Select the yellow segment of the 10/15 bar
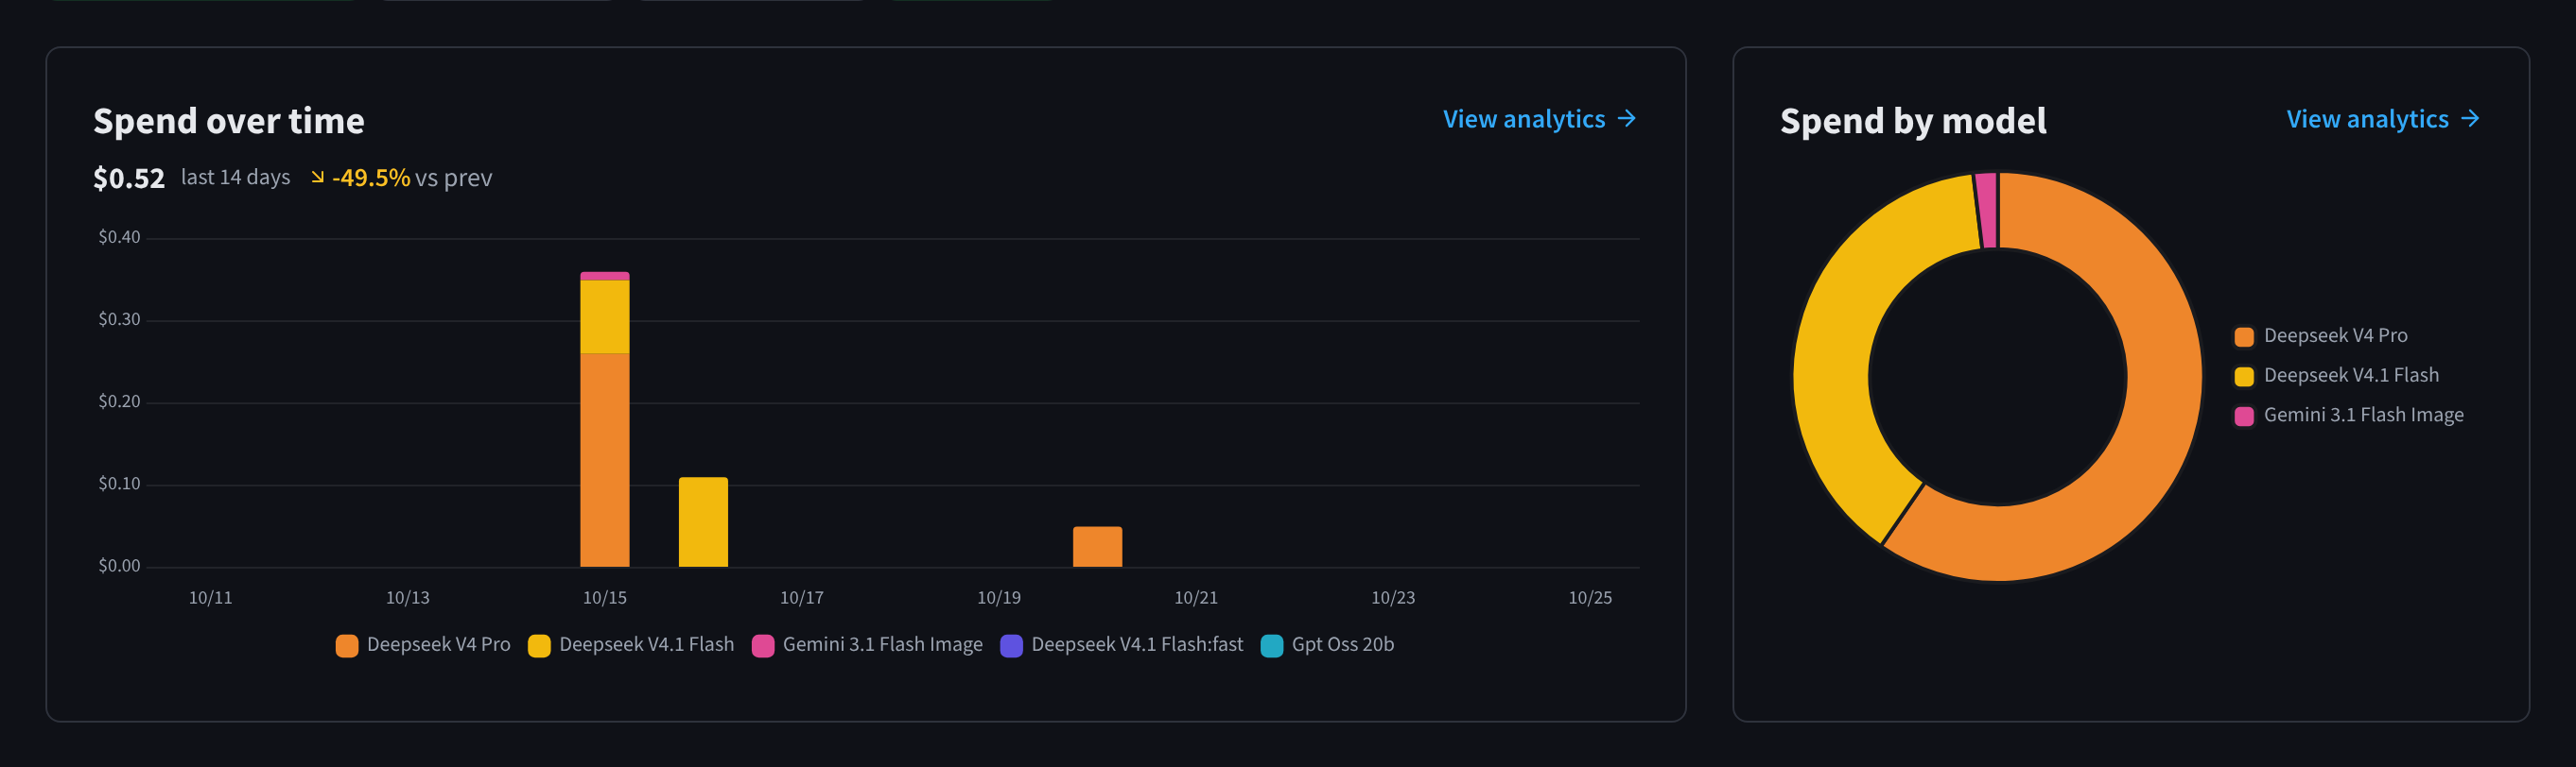Viewport: 2576px width, 767px height. pyautogui.click(x=605, y=316)
